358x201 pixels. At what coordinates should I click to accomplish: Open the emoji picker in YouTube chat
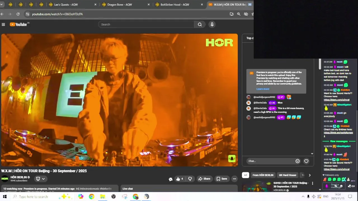pos(298,161)
